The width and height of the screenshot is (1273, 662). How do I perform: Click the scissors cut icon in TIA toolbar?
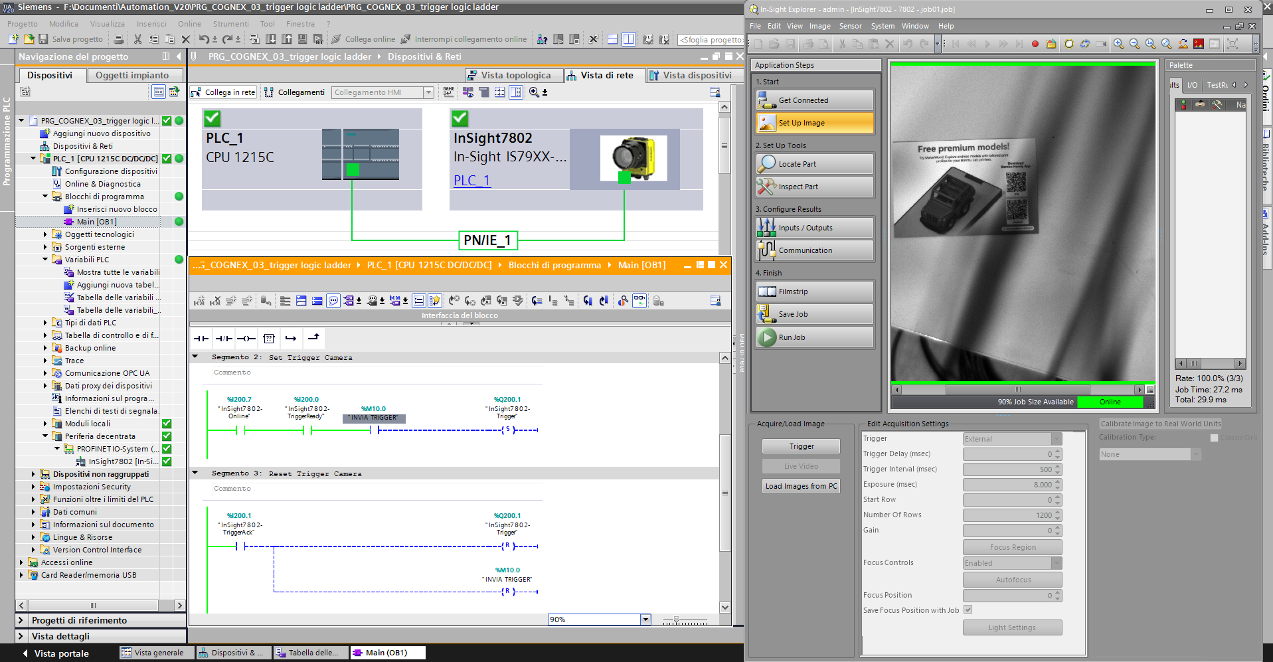pos(137,39)
